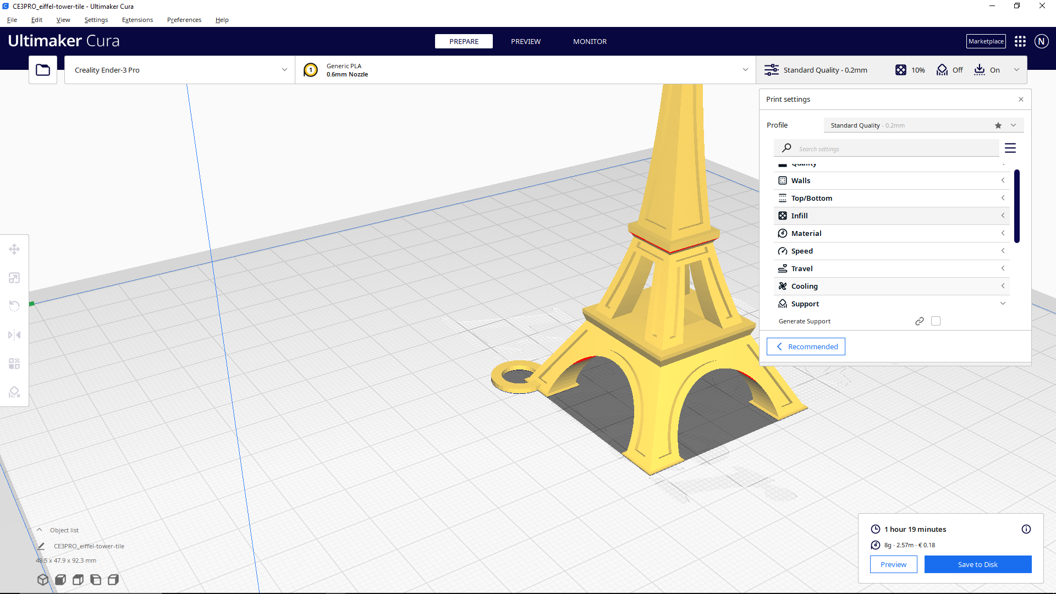This screenshot has height=594, width=1056.
Task: Open the Extensions menu
Action: pos(137,20)
